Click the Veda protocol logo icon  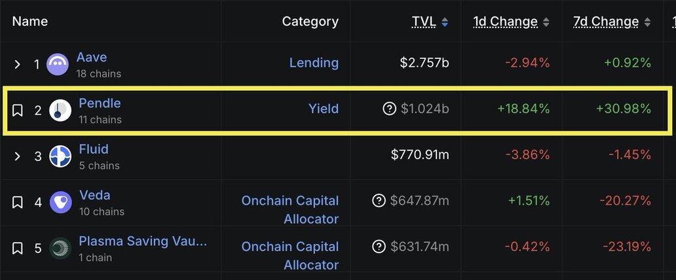60,202
